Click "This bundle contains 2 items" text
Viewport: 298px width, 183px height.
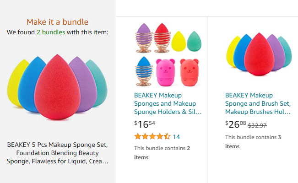point(162,153)
